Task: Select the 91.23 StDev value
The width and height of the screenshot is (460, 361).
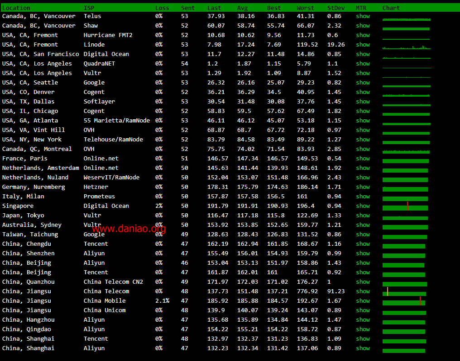Action: 336,291
